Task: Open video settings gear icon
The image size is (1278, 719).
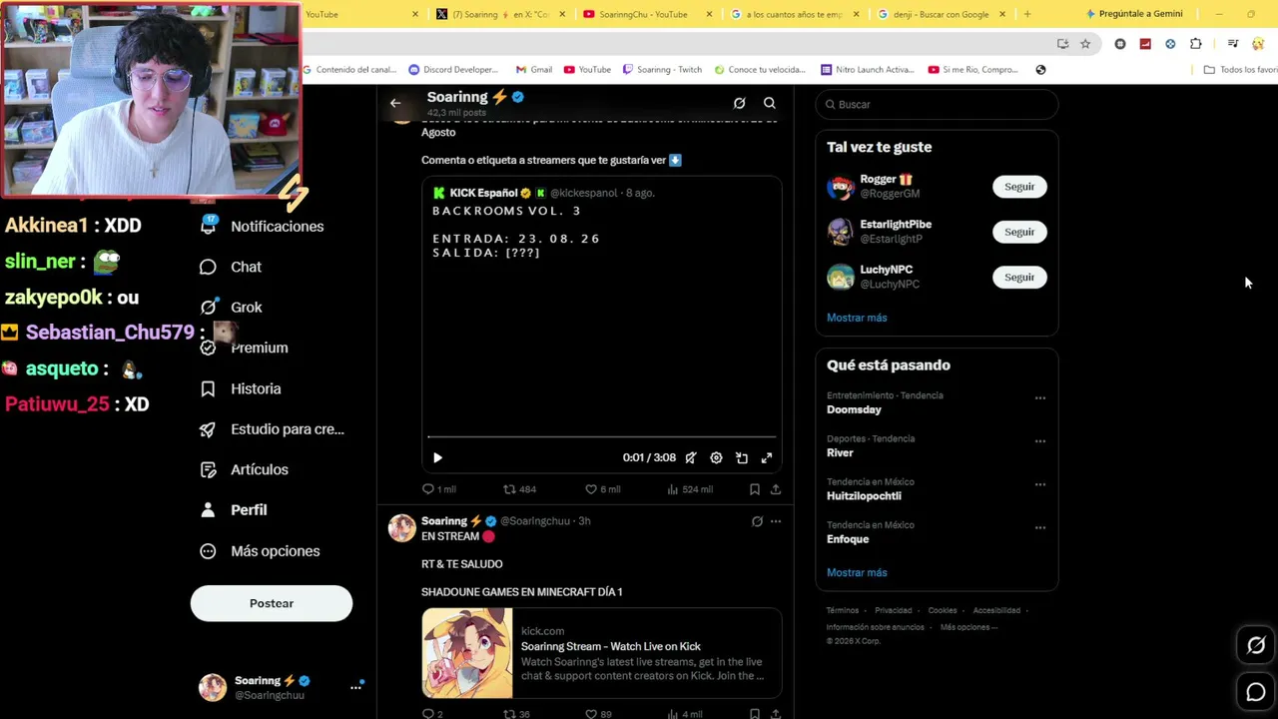Action: [716, 457]
